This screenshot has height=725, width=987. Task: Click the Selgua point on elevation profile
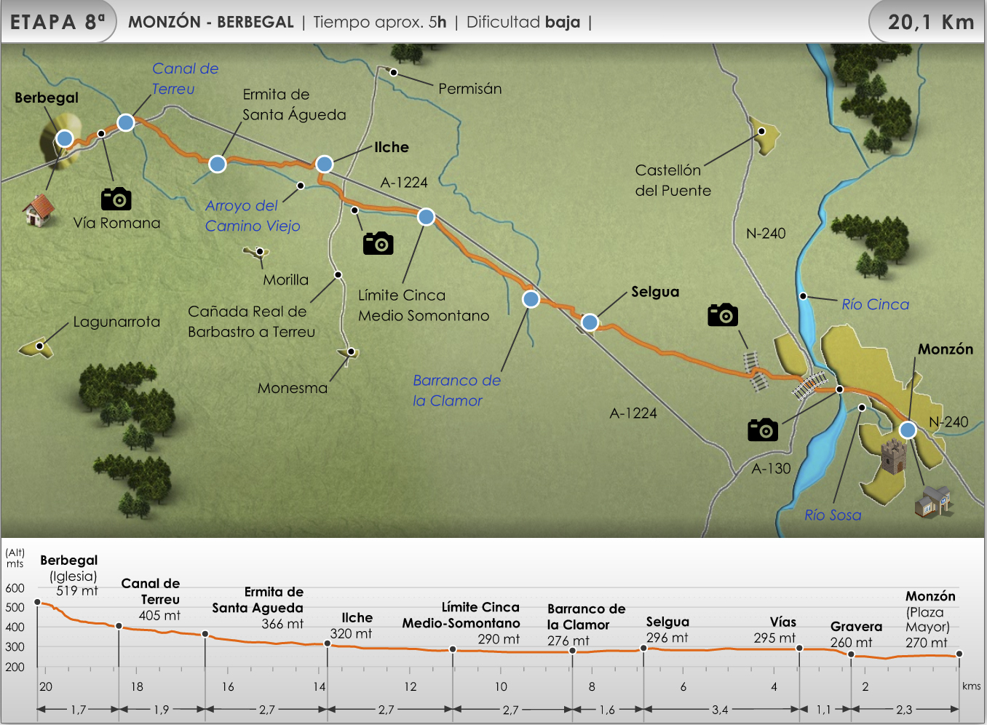tap(643, 648)
